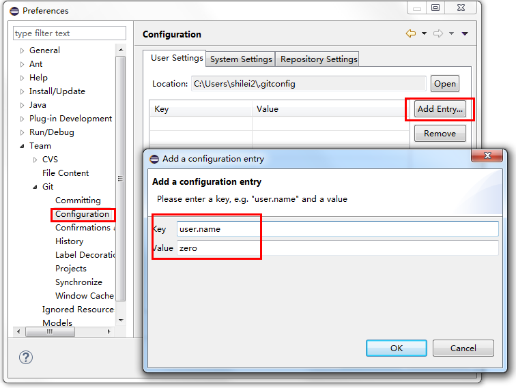
Task: Click the Location field with .gitconfig path
Action: click(x=309, y=83)
